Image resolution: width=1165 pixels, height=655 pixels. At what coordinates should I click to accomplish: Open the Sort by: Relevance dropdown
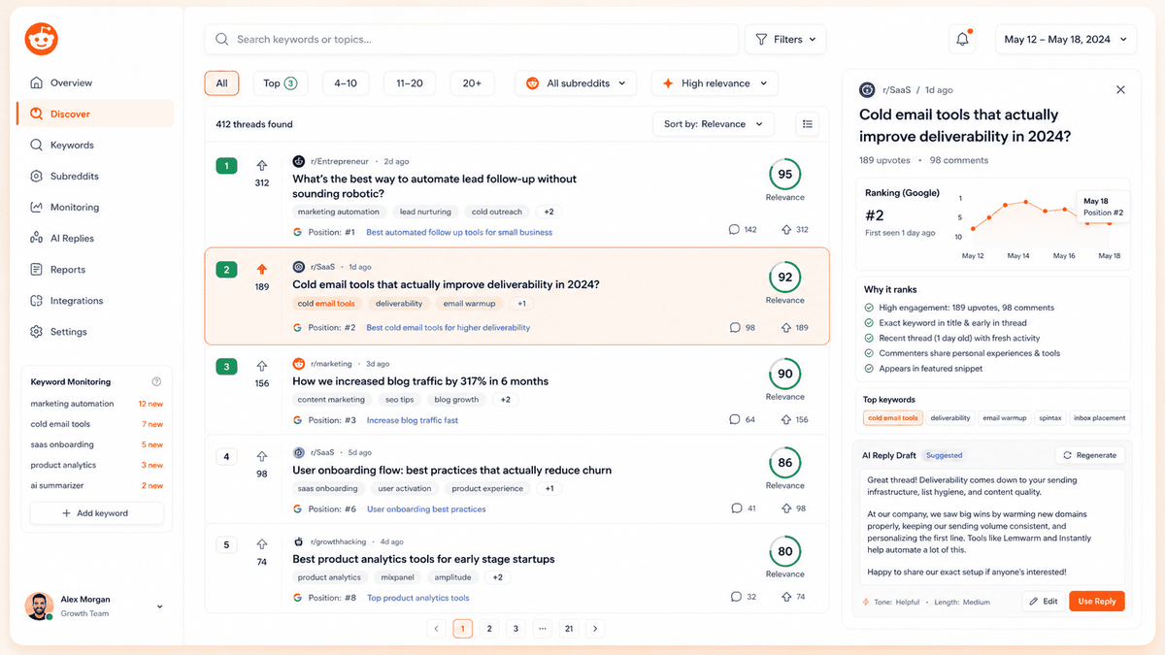[714, 124]
